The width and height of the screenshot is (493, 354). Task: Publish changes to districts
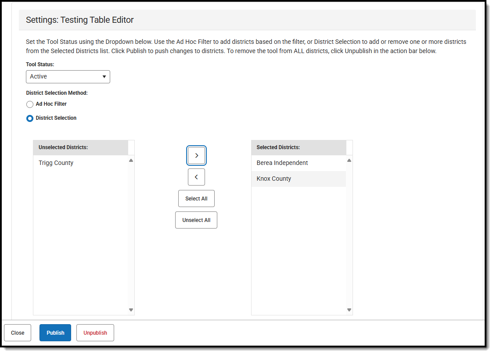(x=55, y=333)
